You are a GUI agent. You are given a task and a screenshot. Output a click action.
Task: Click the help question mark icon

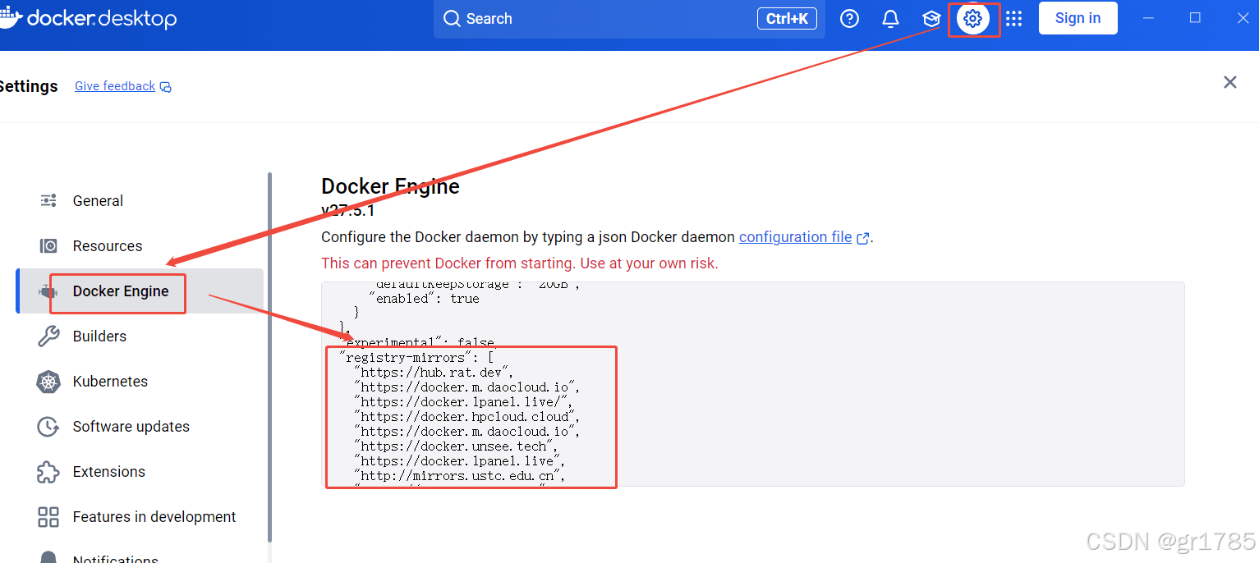coord(849,19)
